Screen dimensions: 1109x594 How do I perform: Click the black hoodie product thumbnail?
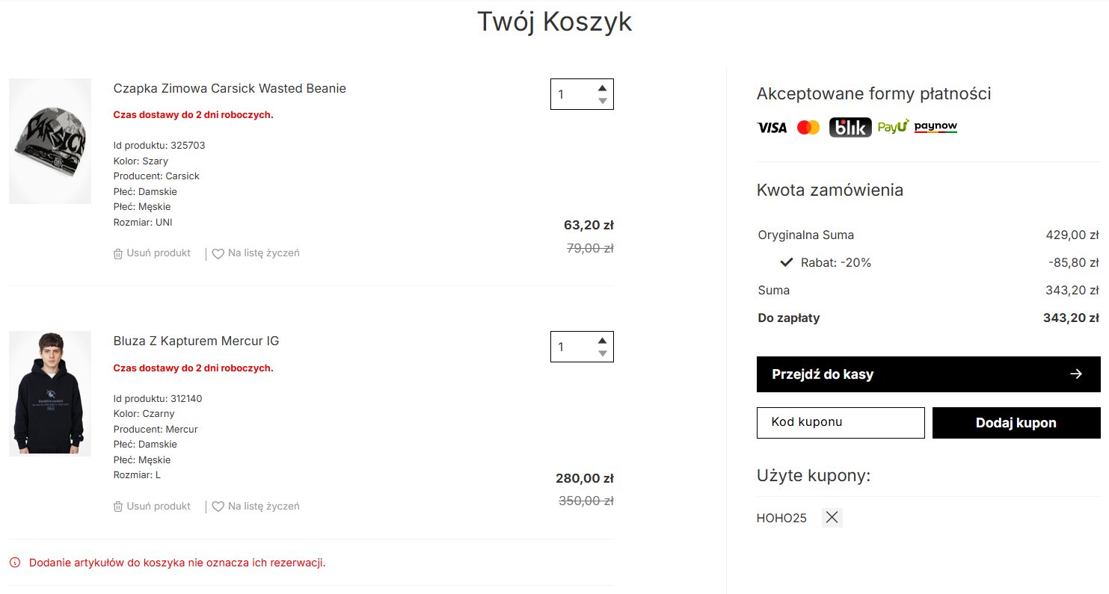pos(50,394)
